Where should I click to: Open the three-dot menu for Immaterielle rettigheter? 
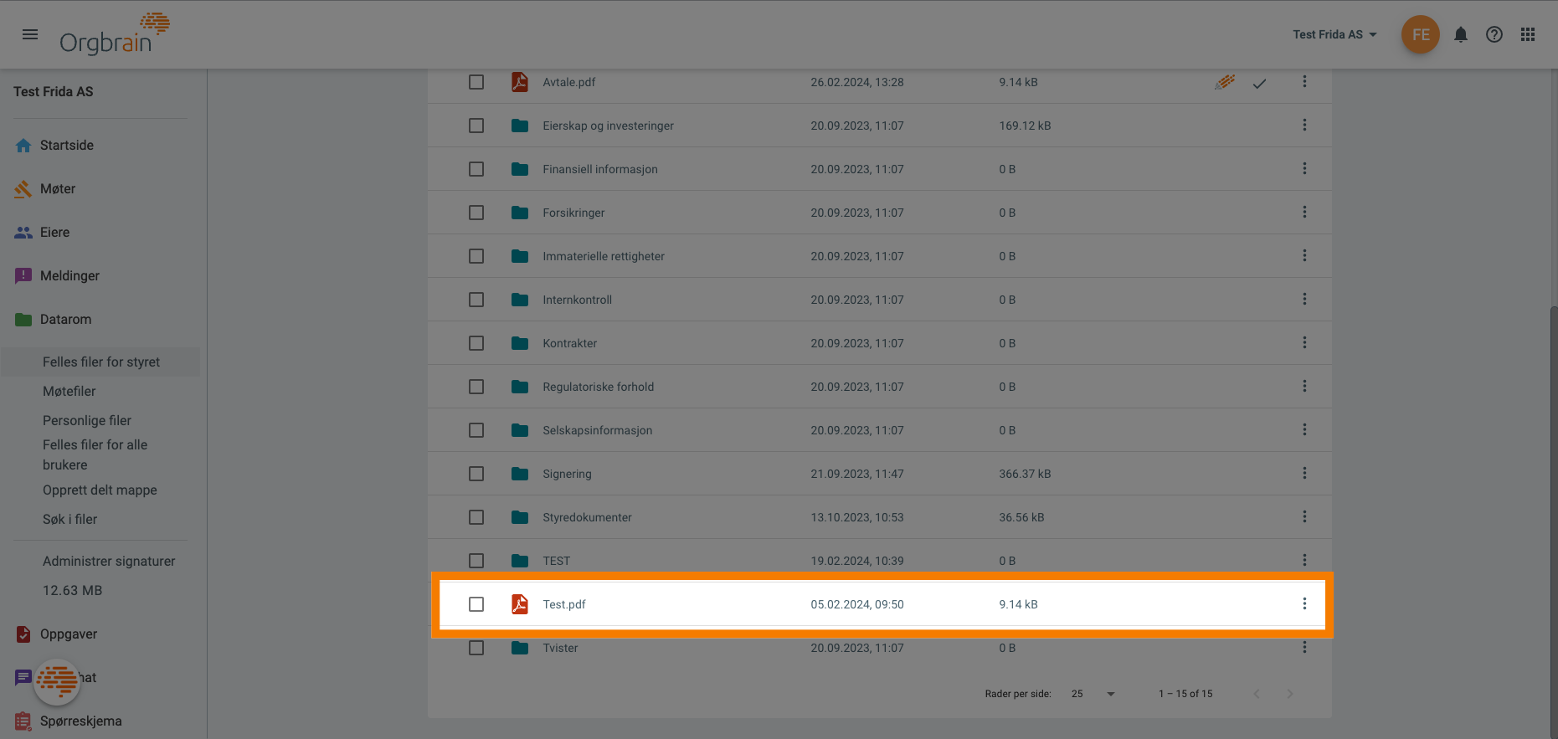tap(1304, 255)
